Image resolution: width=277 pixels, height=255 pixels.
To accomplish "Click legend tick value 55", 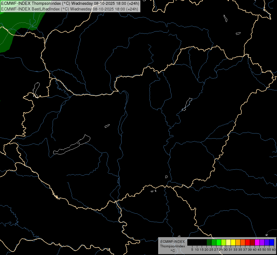I will point(269,250).
